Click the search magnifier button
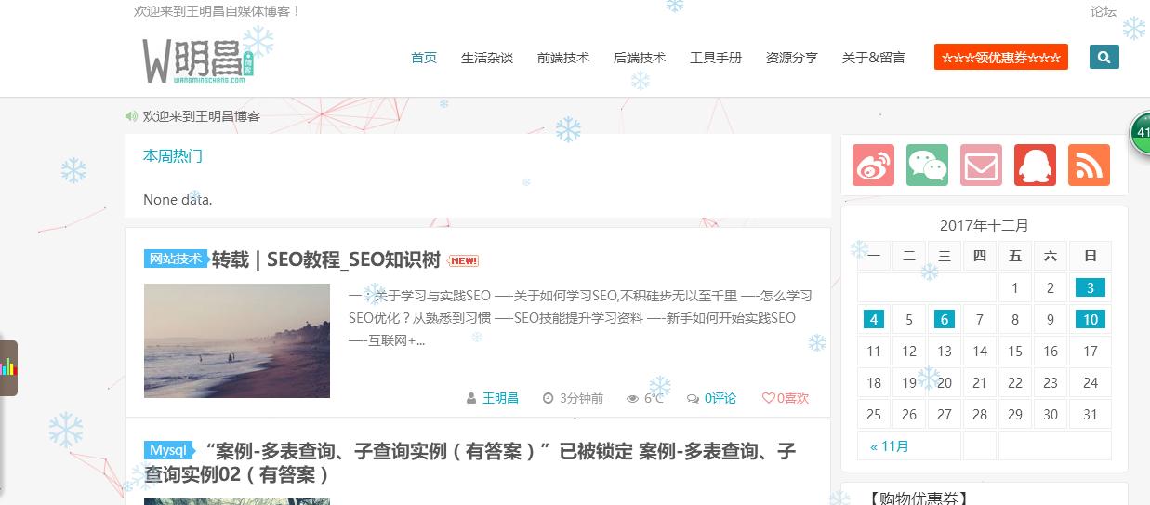Viewport: 1150px width, 505px height. [1104, 58]
